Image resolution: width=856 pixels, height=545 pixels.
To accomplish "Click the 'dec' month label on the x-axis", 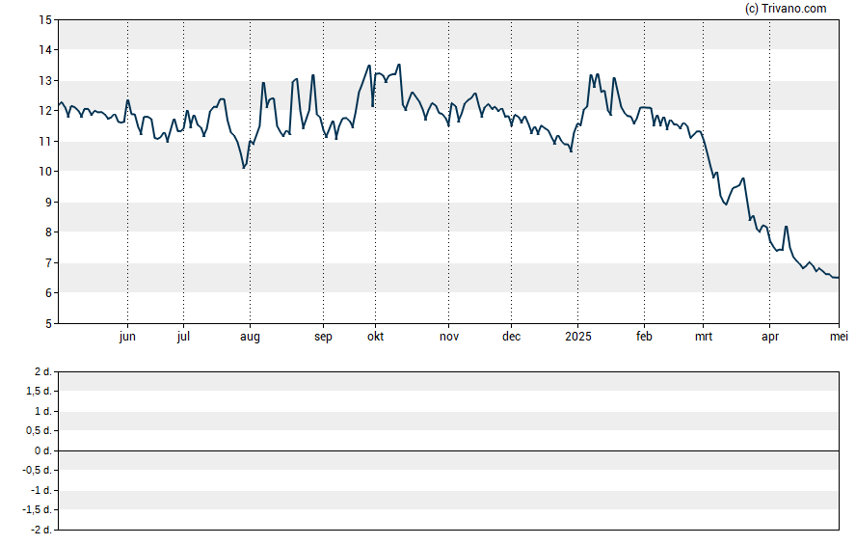I will 512,337.
